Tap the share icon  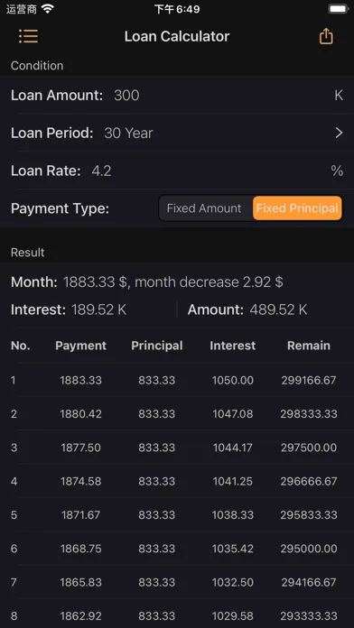pos(326,36)
